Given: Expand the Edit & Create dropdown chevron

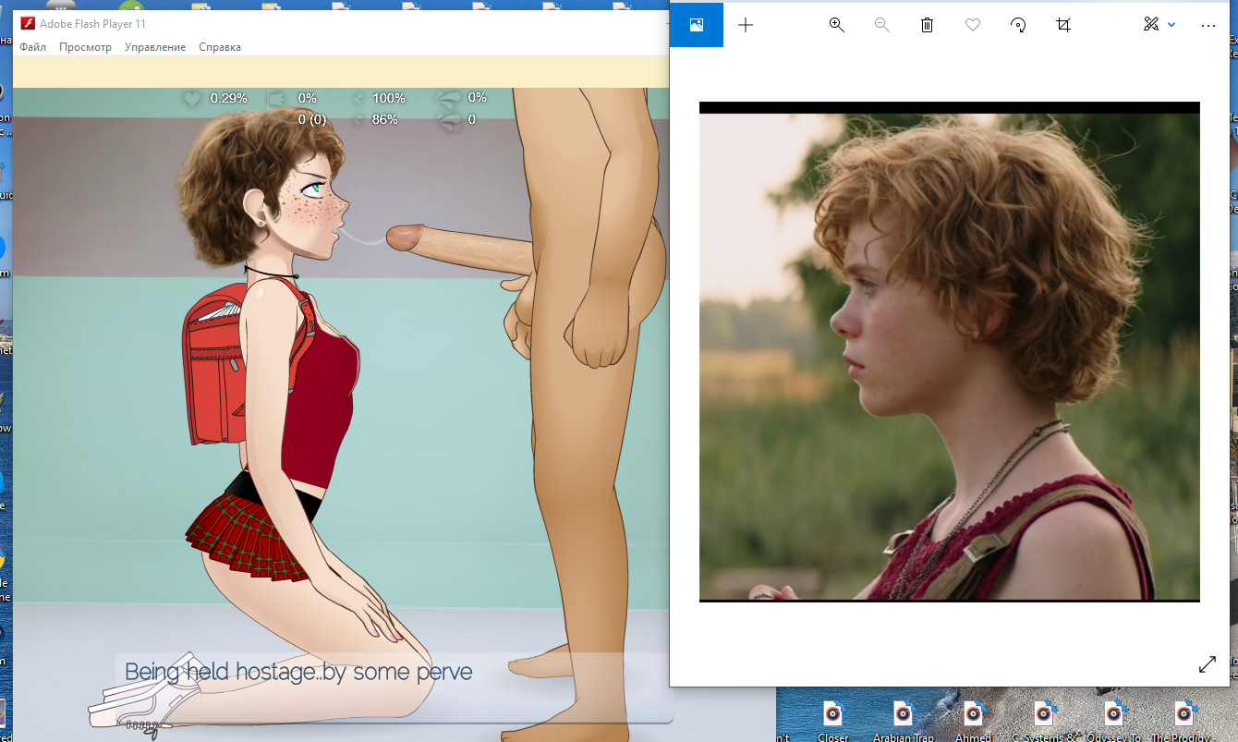Looking at the screenshot, I should click(1171, 25).
